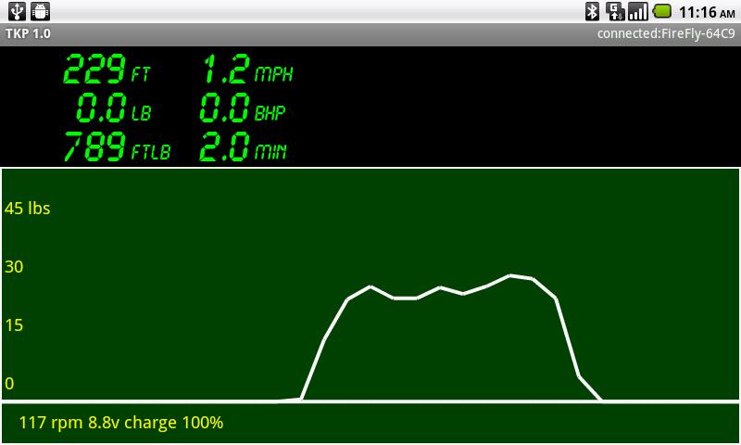Tap the 0.0 BHP power readout

(x=243, y=110)
